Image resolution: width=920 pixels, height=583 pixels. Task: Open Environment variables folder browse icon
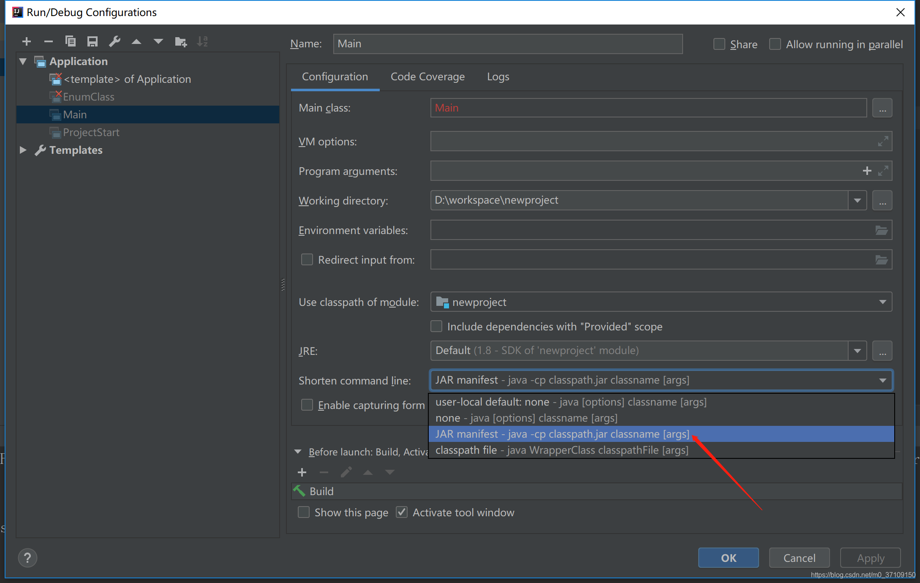tap(882, 230)
